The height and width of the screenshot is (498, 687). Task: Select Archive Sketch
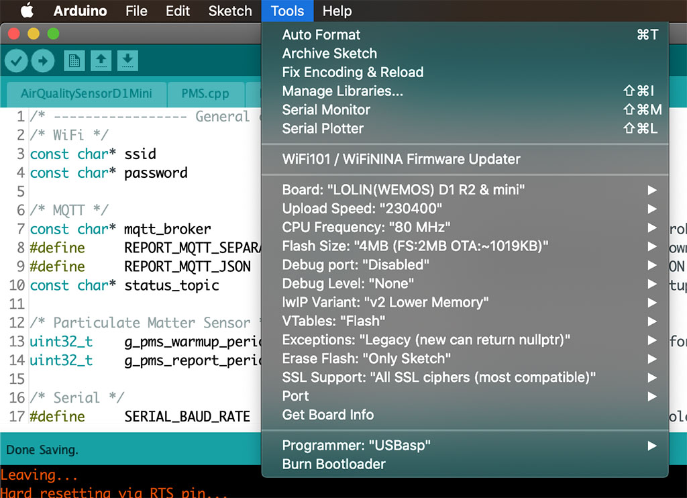(x=465, y=54)
